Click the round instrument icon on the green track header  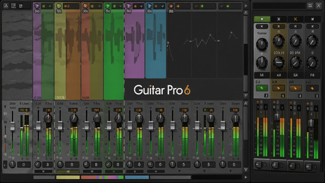[x=107, y=6]
